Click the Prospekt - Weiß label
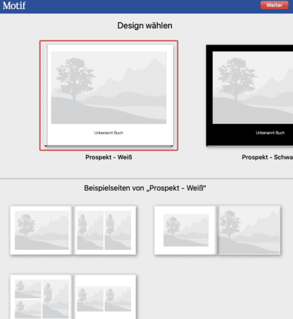This screenshot has width=293, height=319. click(x=109, y=157)
